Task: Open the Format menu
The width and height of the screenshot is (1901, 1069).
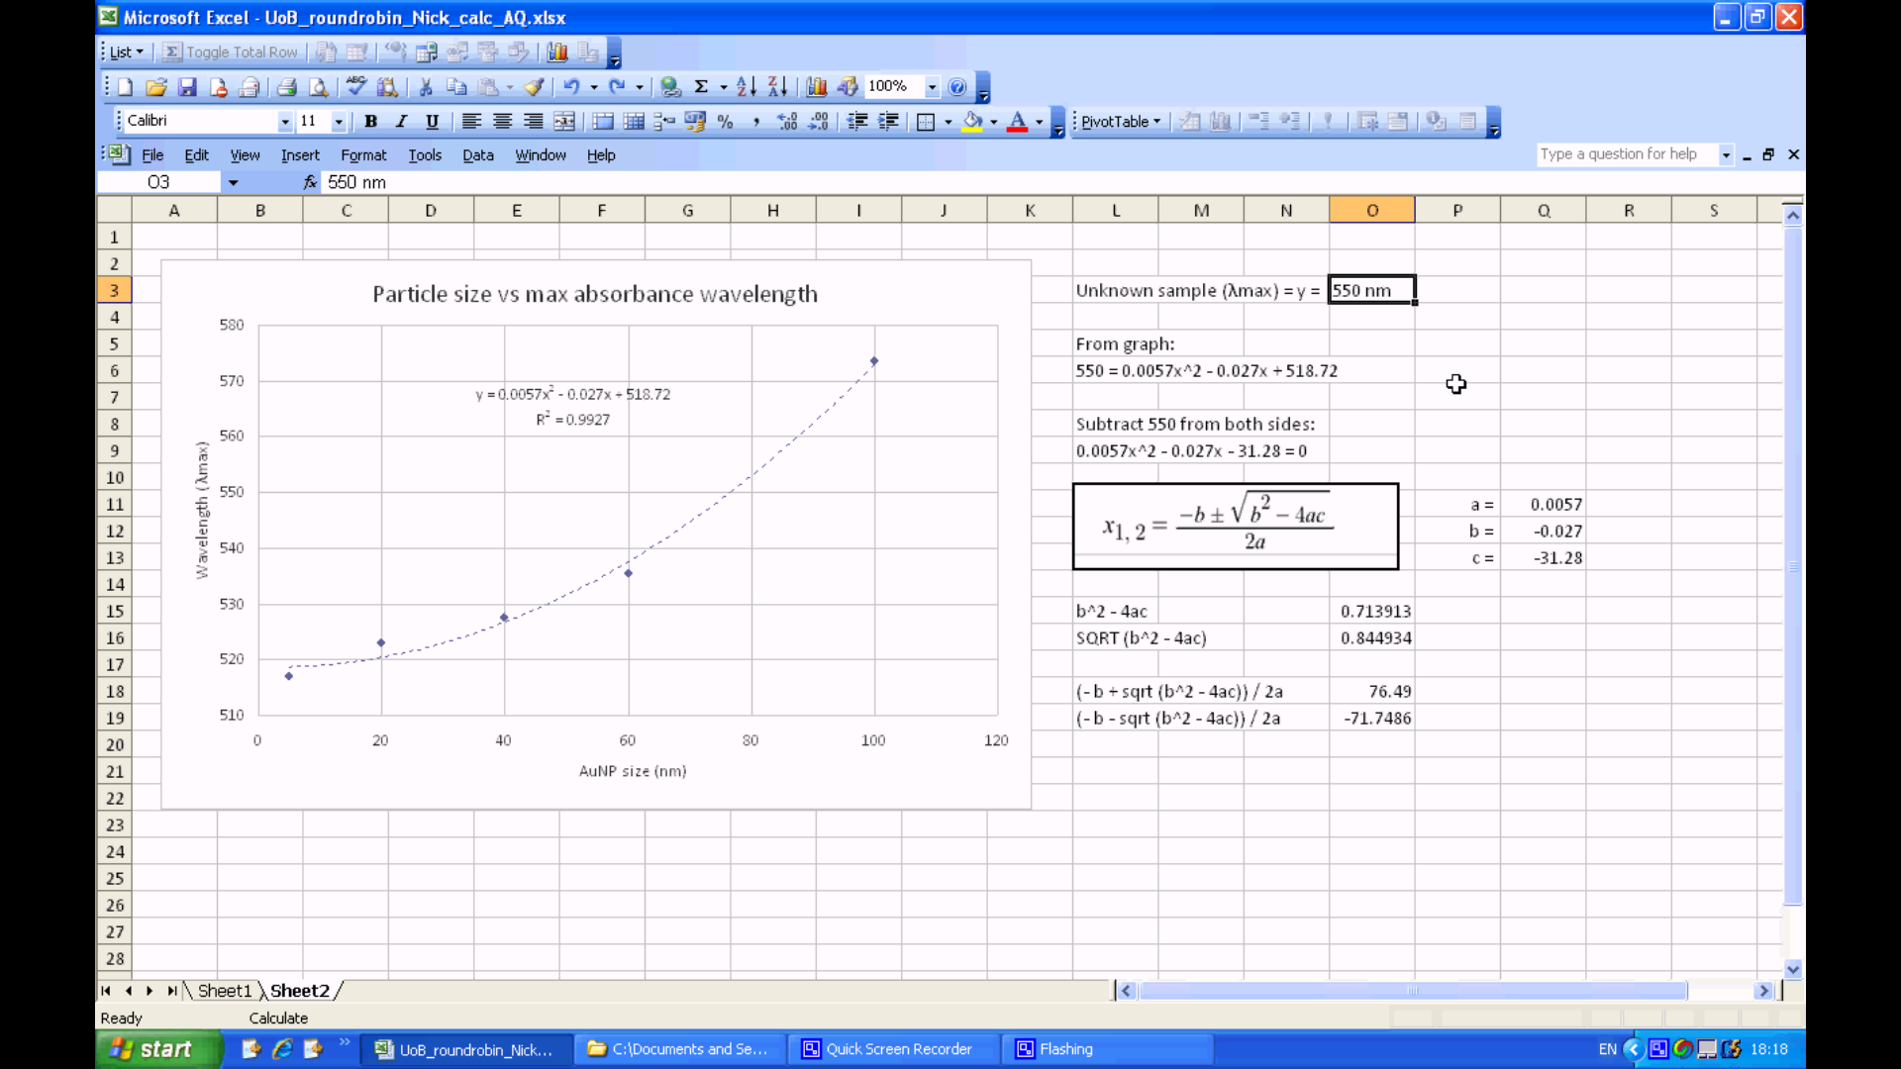Action: tap(363, 155)
